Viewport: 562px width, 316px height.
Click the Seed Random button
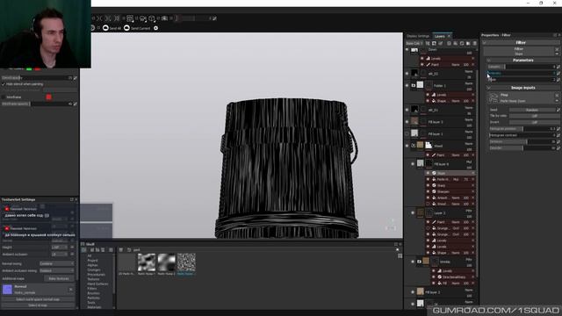click(532, 110)
